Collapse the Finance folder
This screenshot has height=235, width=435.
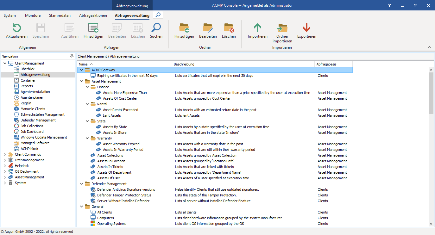[x=87, y=87]
